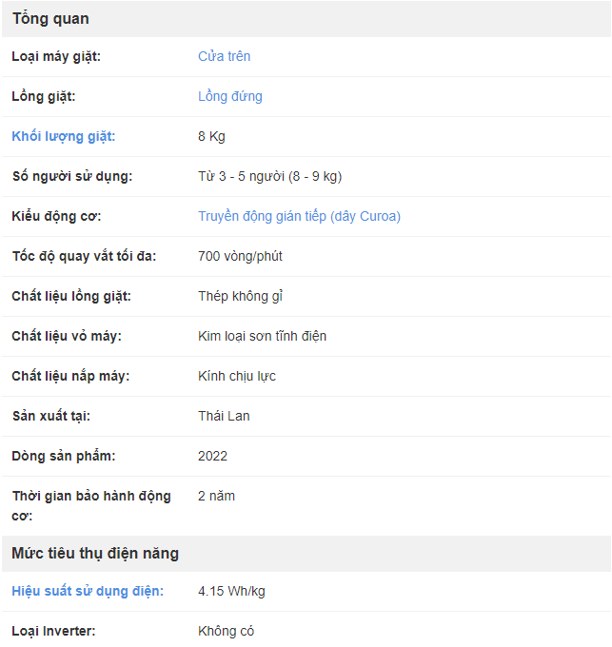This screenshot has height=647, width=612.
Task: Select the "Kính chịu lực" lid material
Action: coord(237,376)
